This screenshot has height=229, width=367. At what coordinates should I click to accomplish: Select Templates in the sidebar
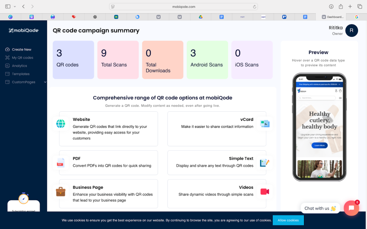20,74
